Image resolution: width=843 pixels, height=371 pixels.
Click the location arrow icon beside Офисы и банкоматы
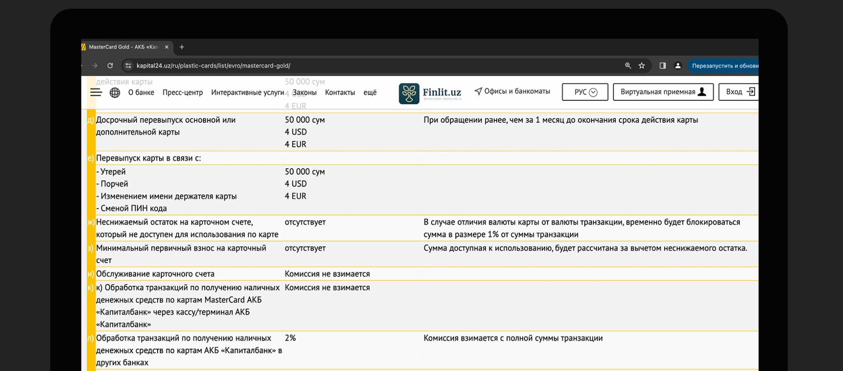point(478,91)
